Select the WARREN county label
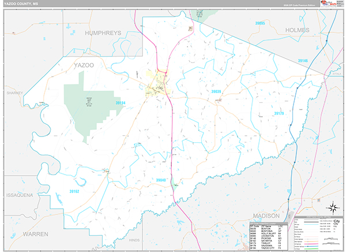This screenshot has width=346, height=252. 36,234
